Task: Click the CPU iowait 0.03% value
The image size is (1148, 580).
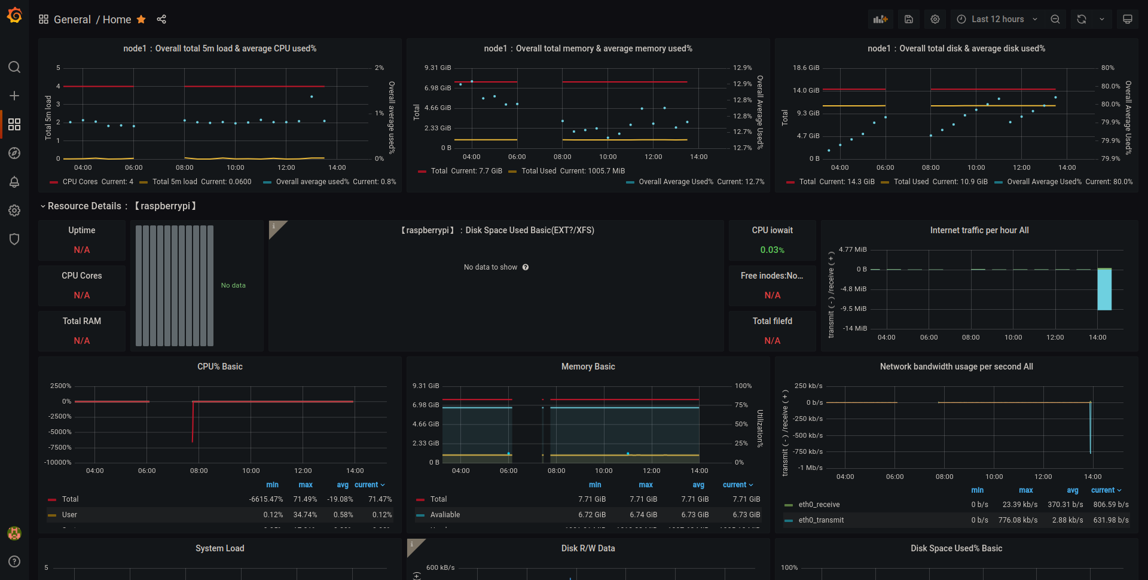Action: [x=773, y=250]
